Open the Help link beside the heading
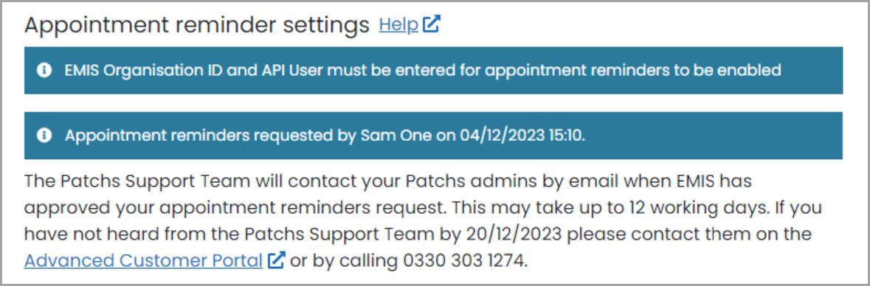Image resolution: width=870 pixels, height=286 pixels. pos(398,25)
